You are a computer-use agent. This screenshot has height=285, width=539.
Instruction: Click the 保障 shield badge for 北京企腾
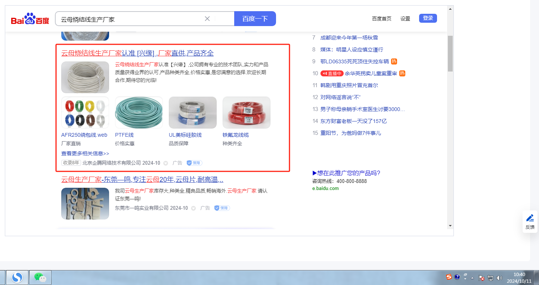coord(194,163)
